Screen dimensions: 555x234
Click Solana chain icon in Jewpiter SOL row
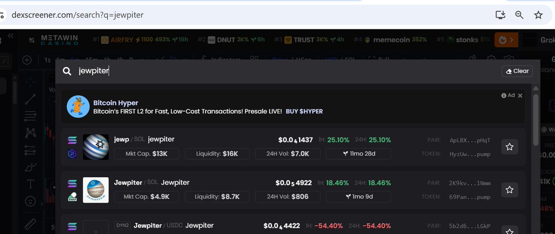tap(72, 183)
